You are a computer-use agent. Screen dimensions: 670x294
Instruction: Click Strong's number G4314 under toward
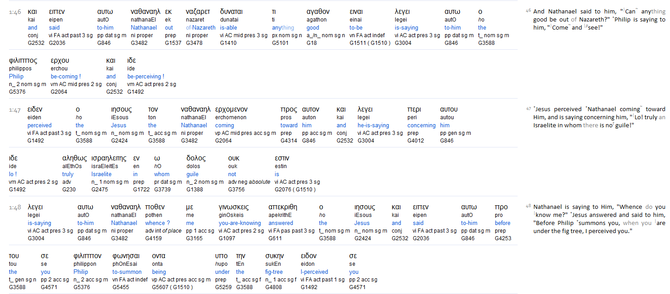289,141
